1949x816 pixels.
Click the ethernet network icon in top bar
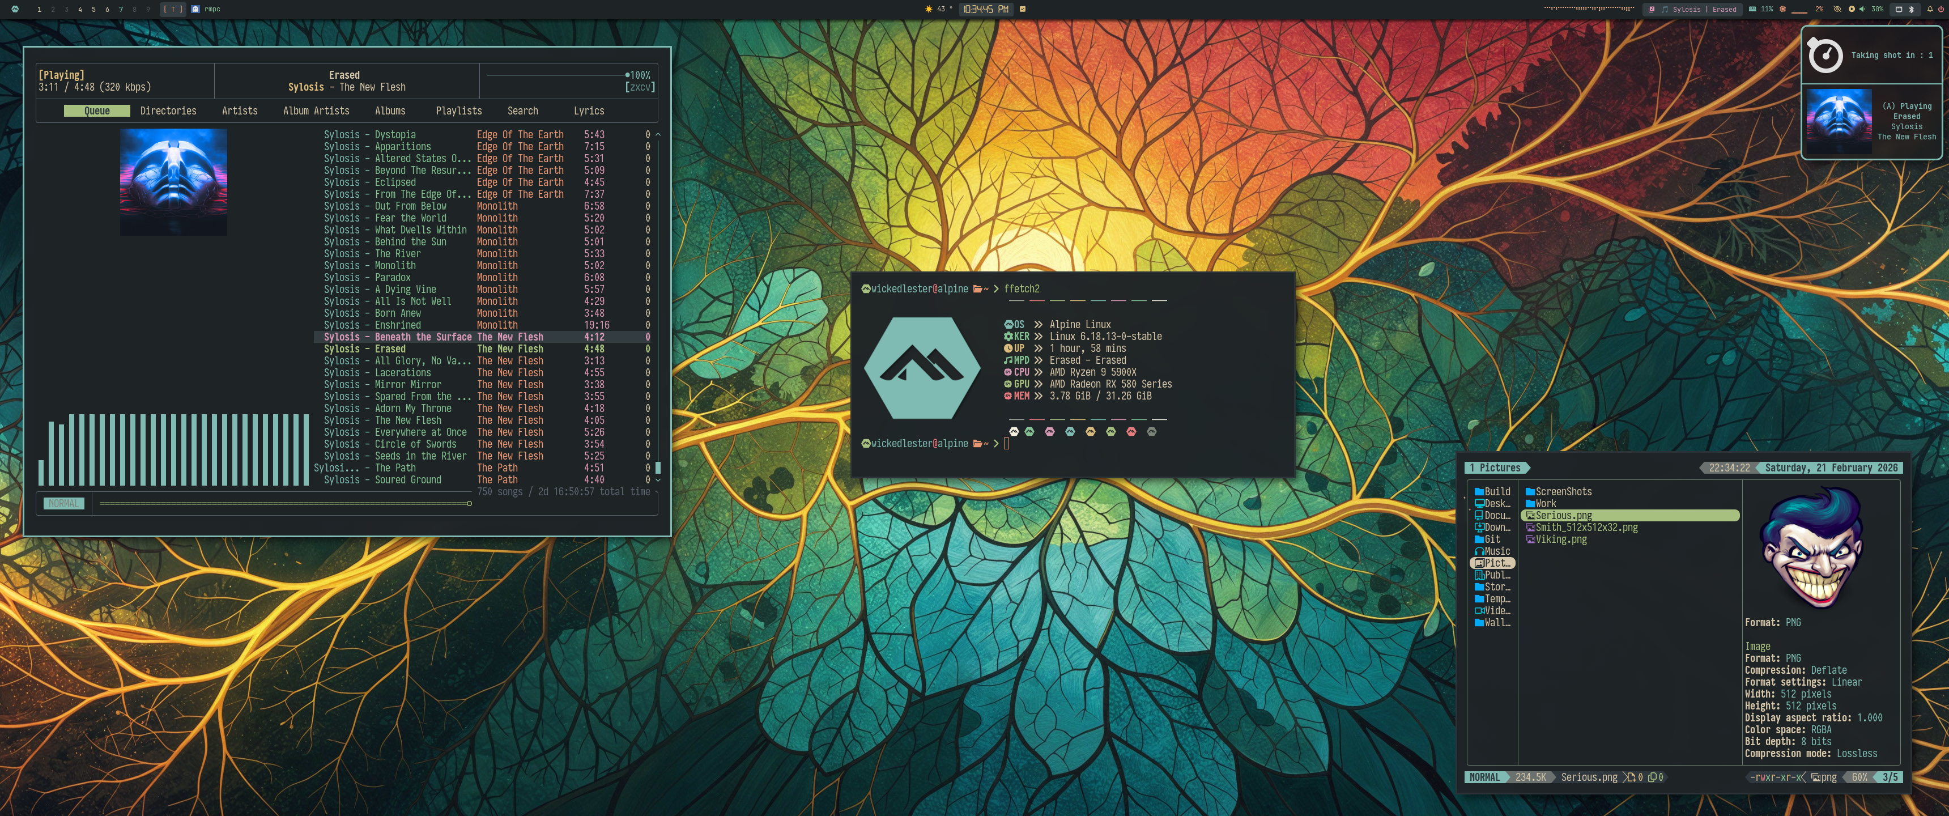click(1899, 9)
